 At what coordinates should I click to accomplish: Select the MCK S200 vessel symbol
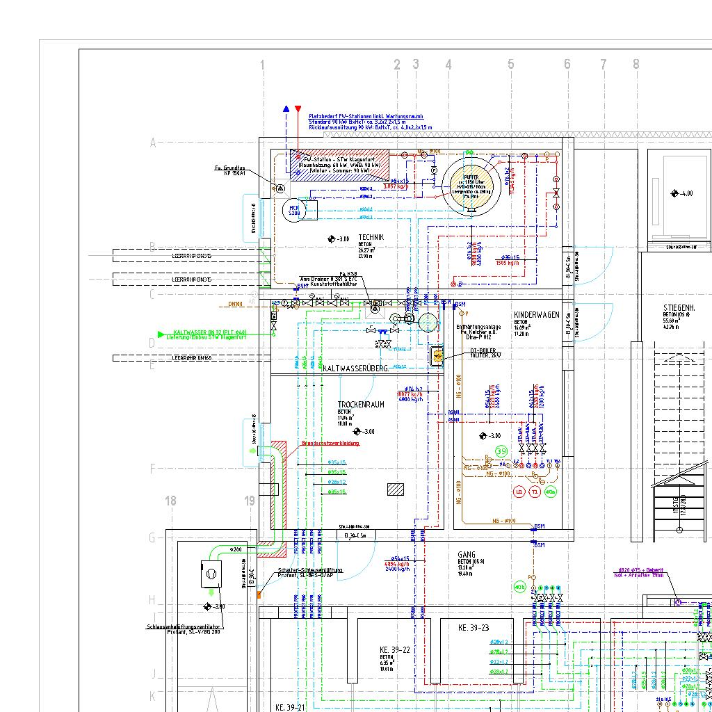(293, 210)
